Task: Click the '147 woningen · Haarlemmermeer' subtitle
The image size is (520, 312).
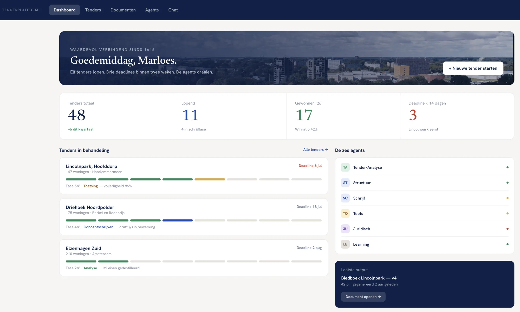Action: [94, 172]
